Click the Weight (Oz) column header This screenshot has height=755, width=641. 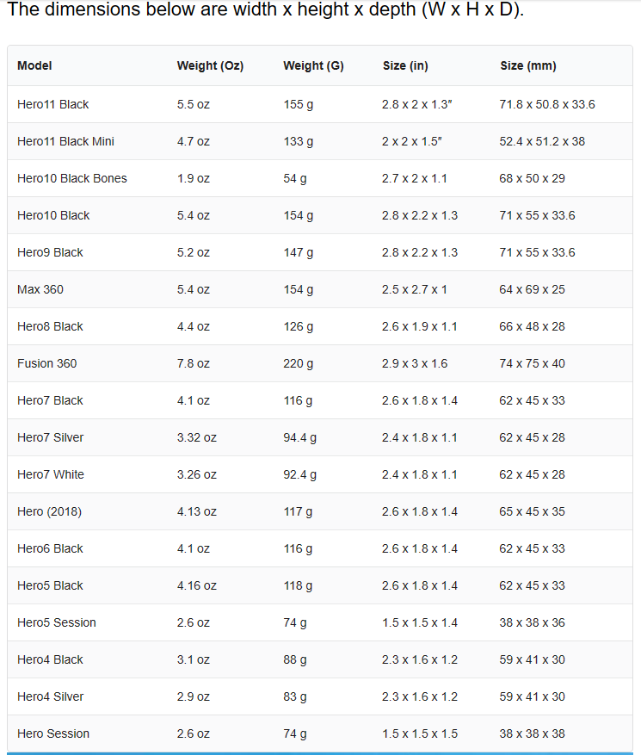click(x=210, y=66)
